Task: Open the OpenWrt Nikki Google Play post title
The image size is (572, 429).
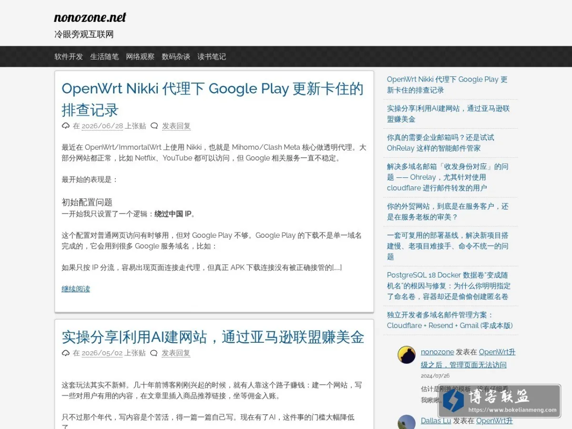Action: pyautogui.click(x=213, y=99)
